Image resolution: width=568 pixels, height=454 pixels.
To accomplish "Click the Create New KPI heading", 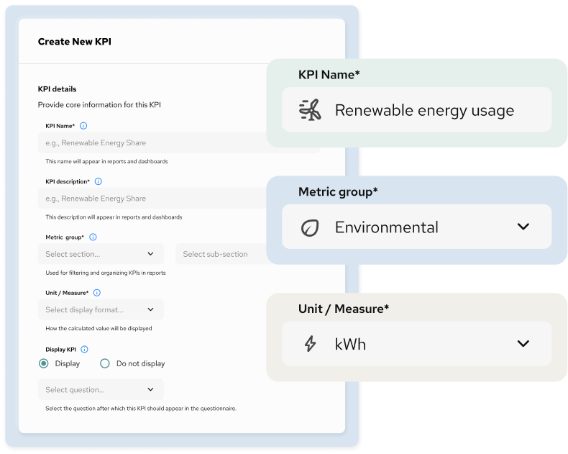I will (75, 42).
